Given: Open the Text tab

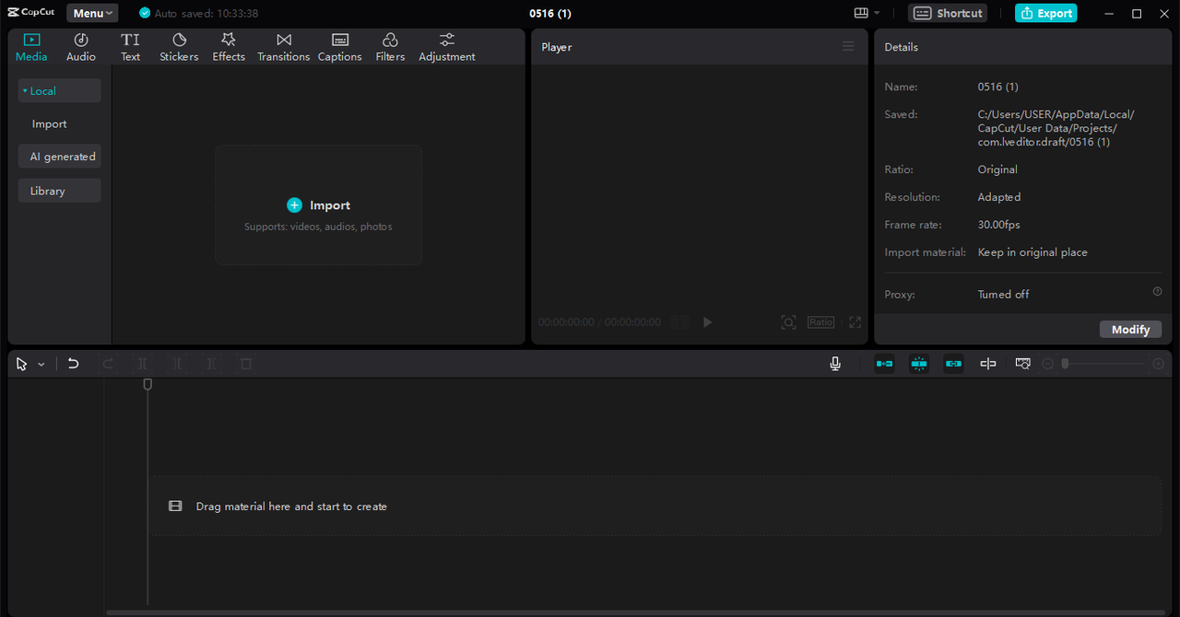Looking at the screenshot, I should (131, 47).
